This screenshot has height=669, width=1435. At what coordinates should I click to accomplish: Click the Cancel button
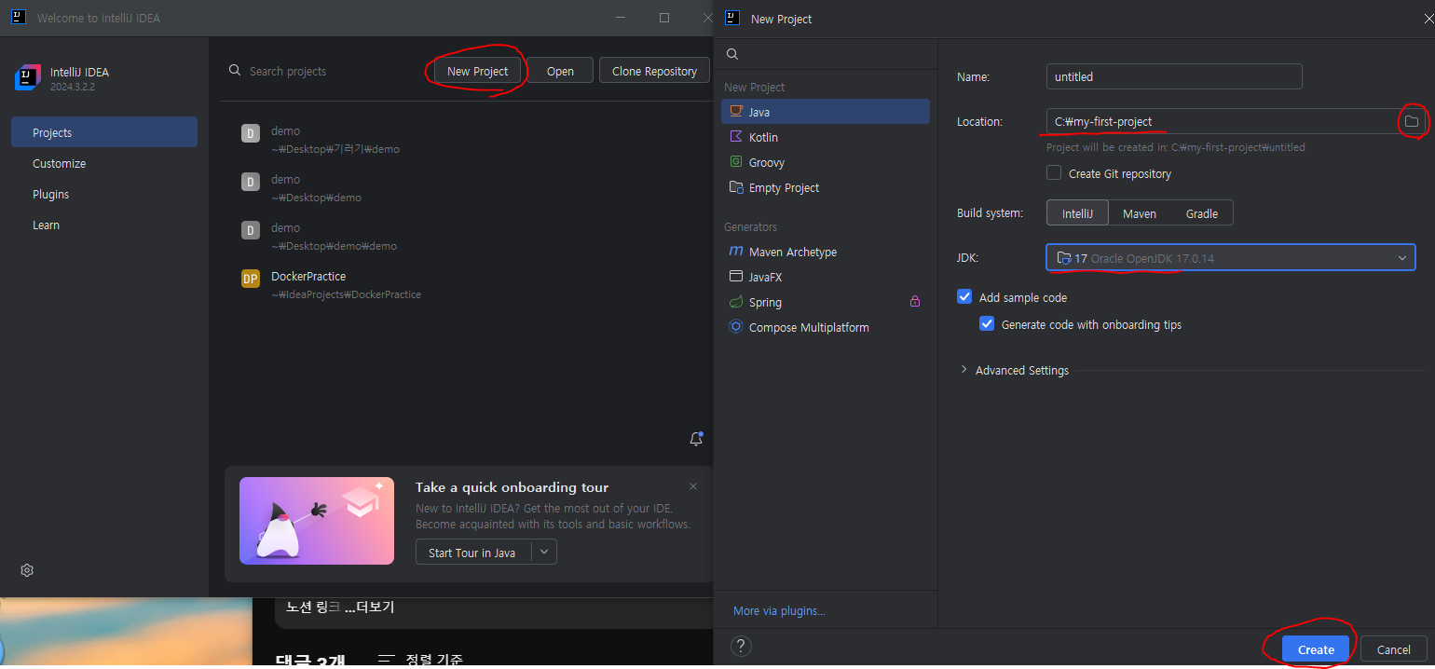point(1393,649)
